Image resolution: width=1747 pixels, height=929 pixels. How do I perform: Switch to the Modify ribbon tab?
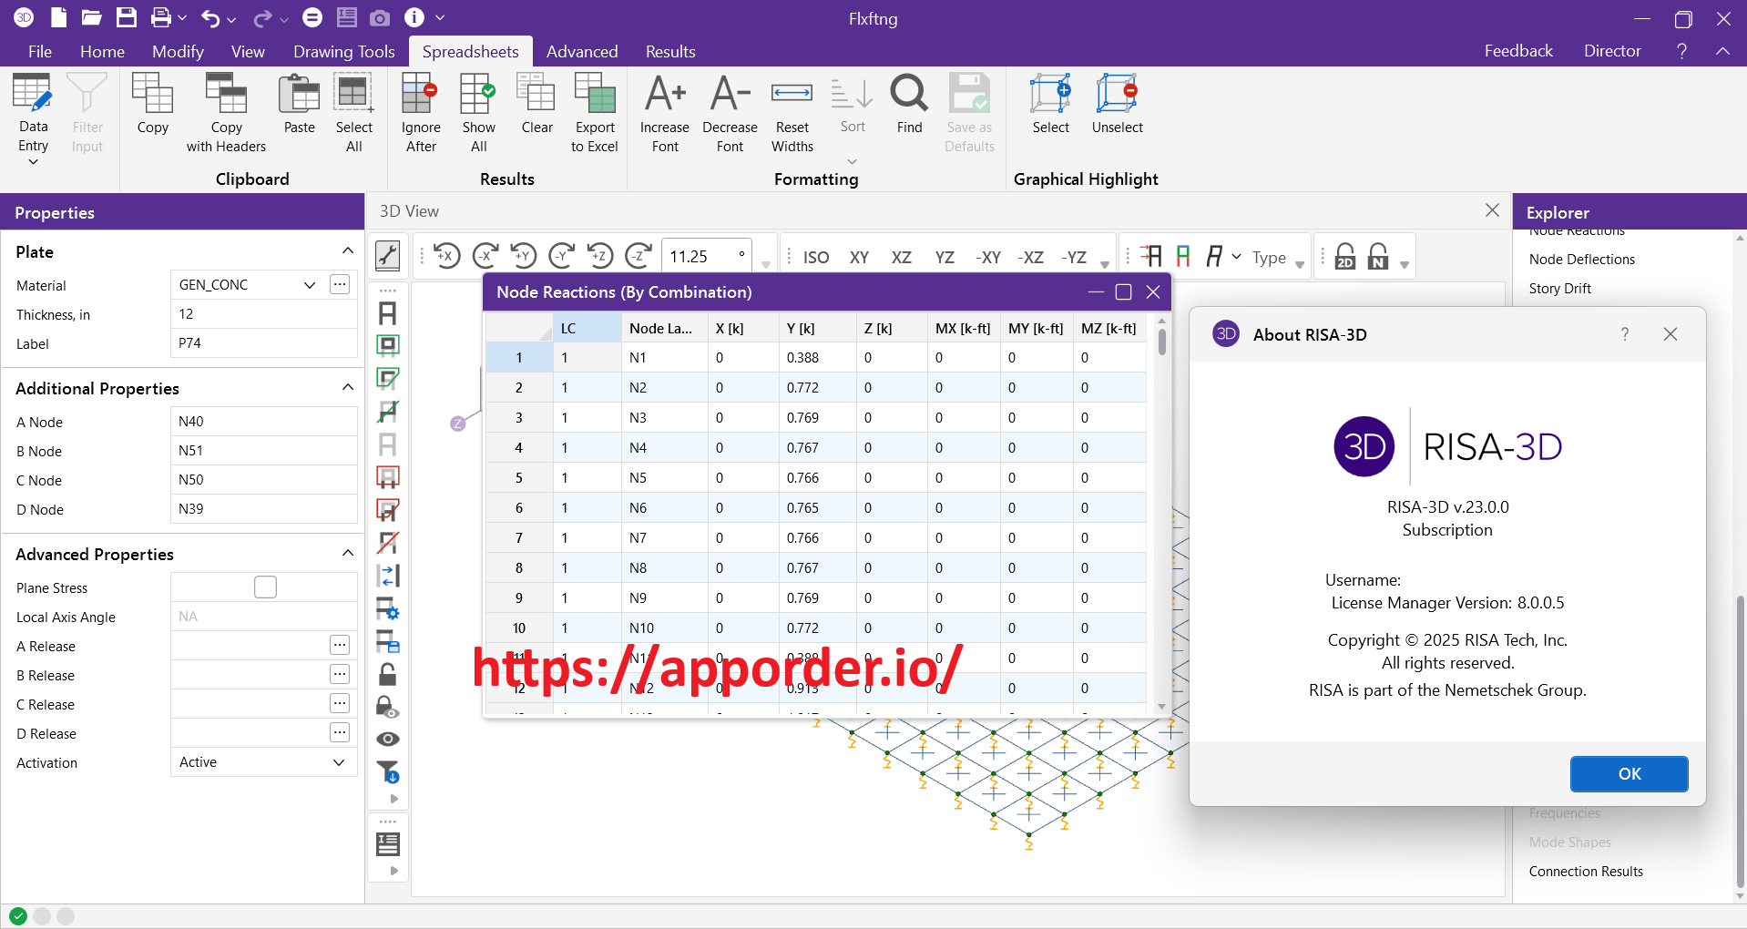[178, 52]
